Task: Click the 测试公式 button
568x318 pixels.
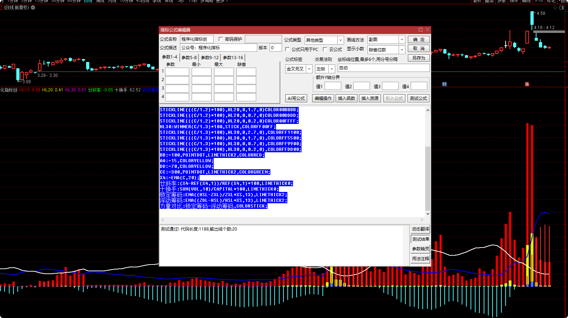Action: 418,98
